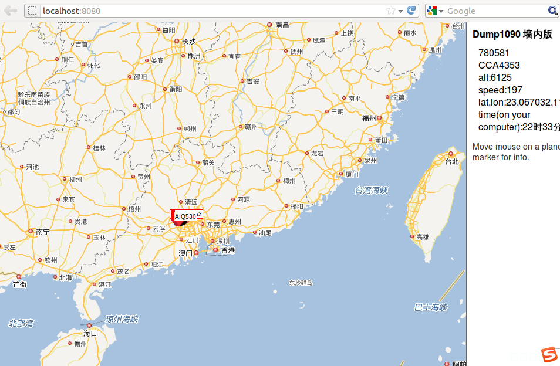Click the Google search engine icon
This screenshot has width=560, height=366.
[x=432, y=11]
